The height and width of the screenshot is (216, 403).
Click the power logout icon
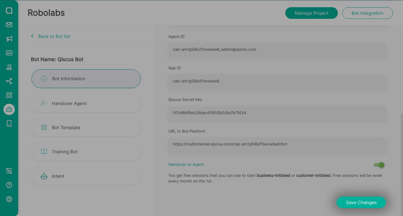[9, 199]
